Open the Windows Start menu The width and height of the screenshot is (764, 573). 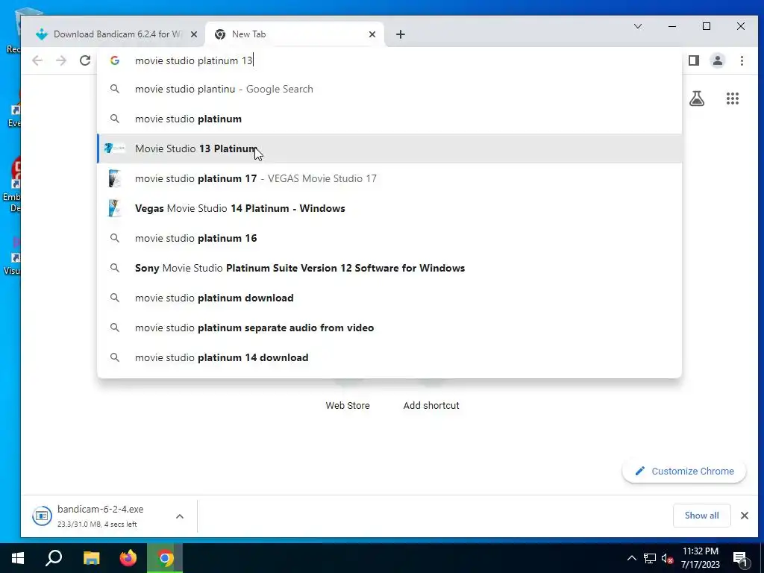[18, 558]
